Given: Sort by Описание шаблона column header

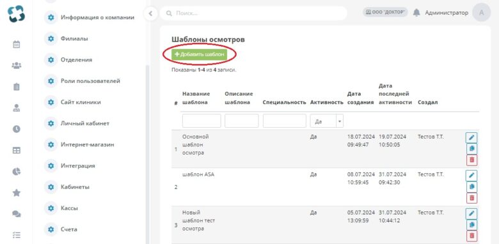Looking at the screenshot, I should click(239, 98).
